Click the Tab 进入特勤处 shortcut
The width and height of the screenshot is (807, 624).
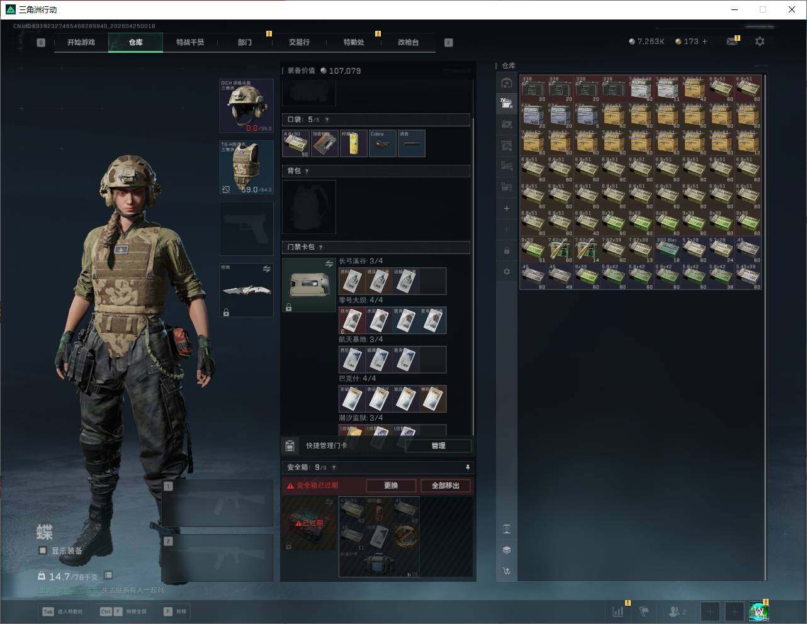coord(62,611)
